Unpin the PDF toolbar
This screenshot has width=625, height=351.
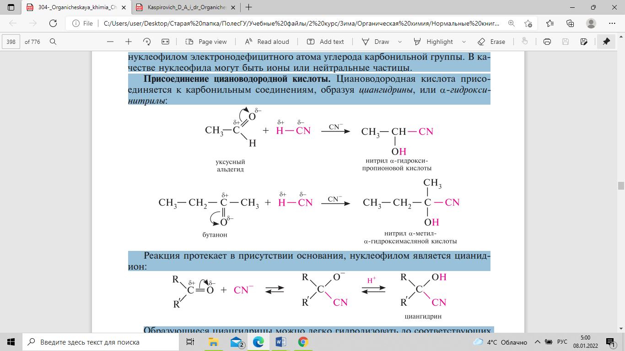click(606, 42)
